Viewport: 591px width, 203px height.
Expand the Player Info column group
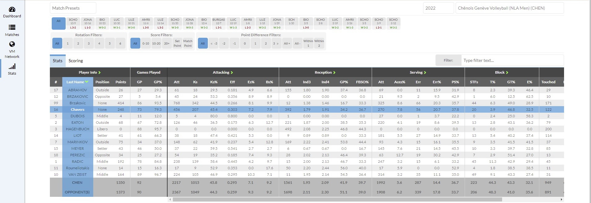click(x=99, y=72)
